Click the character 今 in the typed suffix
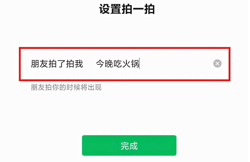Screen dimensions: 250x162 pos(100,64)
